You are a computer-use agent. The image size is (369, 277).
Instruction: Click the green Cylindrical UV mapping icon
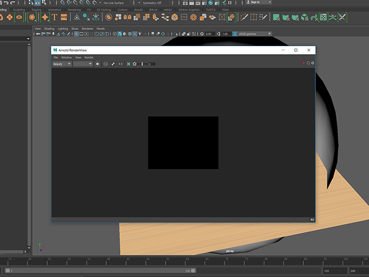pyautogui.click(x=286, y=17)
